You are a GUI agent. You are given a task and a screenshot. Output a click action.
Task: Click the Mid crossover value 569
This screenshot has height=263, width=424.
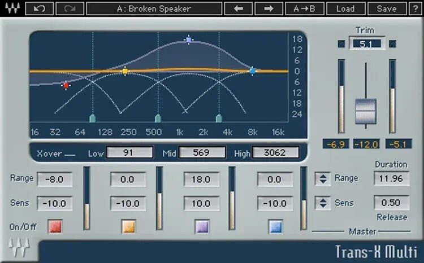[x=202, y=152]
